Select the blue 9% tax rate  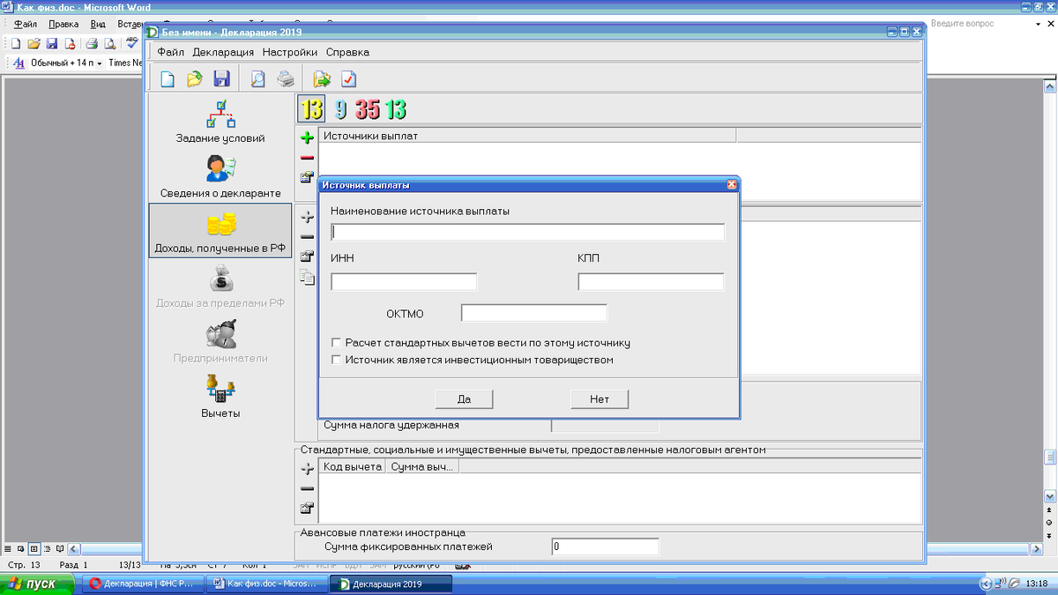[340, 109]
